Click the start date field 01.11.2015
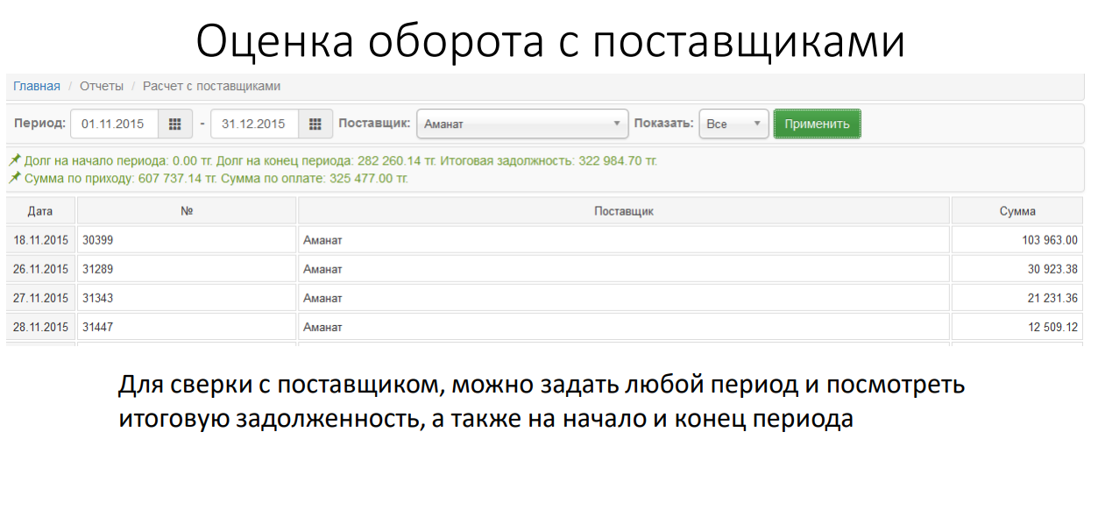 pyautogui.click(x=113, y=124)
